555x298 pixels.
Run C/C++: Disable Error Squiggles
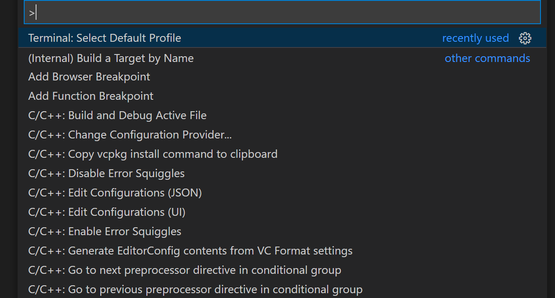106,174
